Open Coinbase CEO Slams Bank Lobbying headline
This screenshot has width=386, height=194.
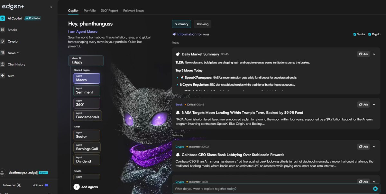(x=233, y=155)
